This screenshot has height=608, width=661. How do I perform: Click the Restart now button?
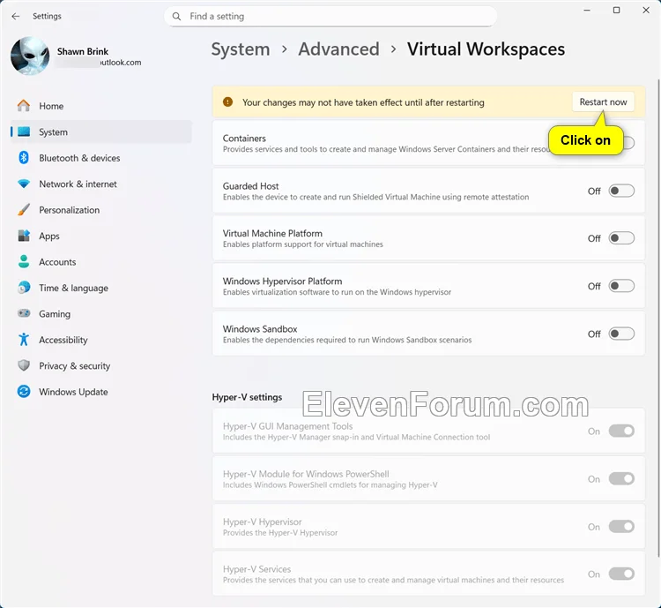click(603, 101)
